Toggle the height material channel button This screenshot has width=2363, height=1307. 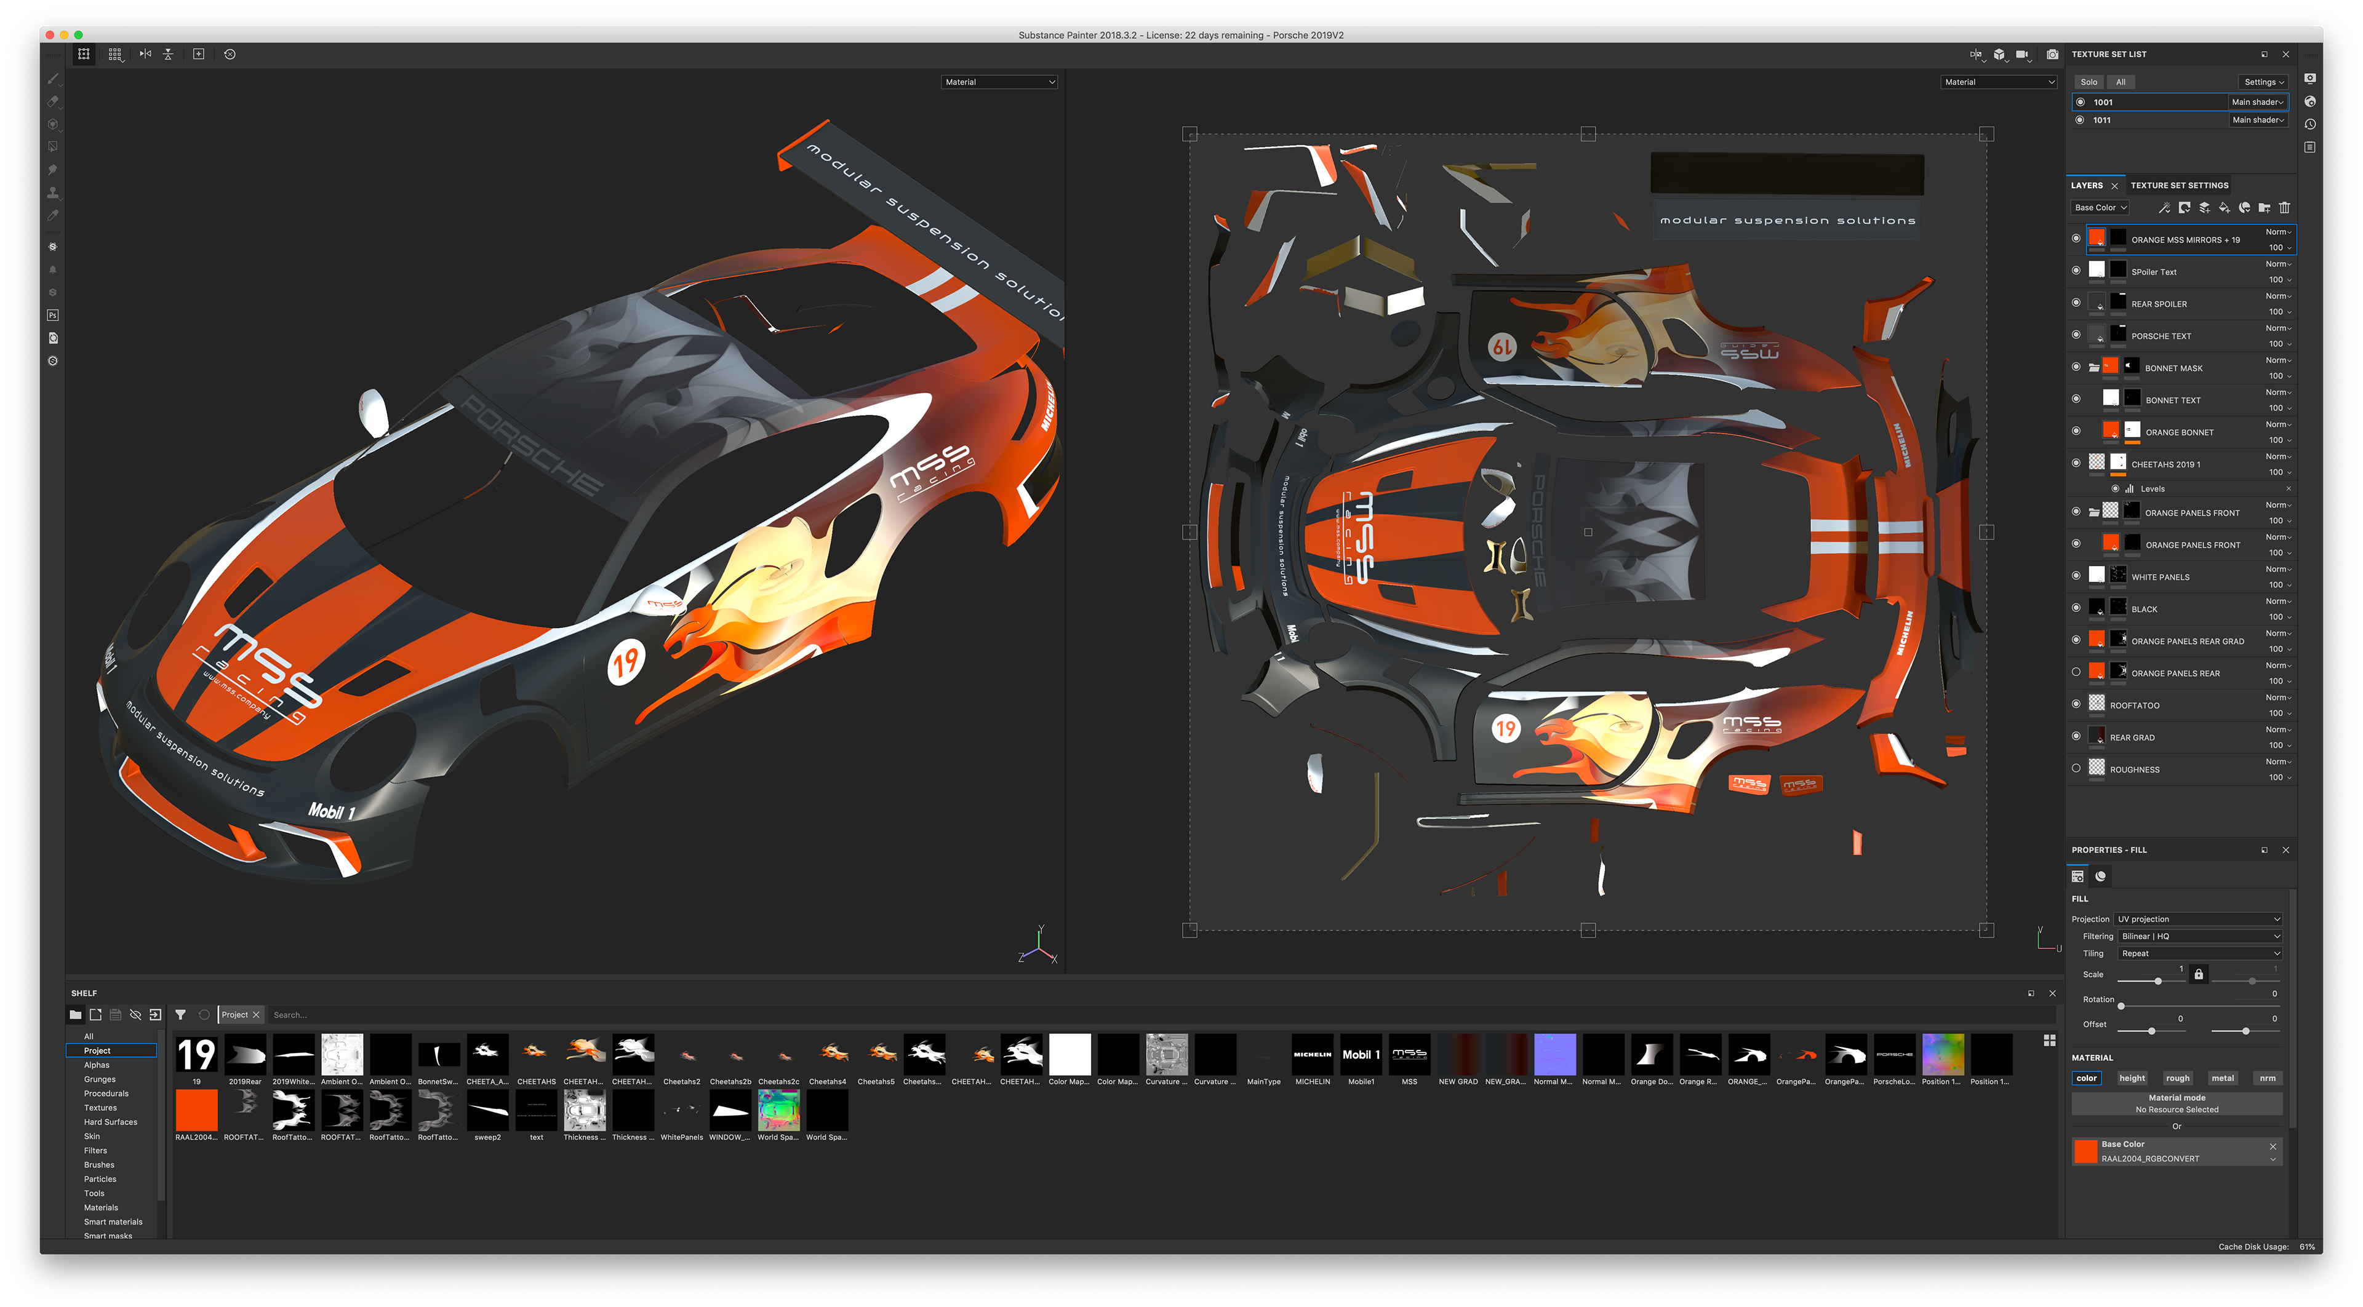[x=2132, y=1078]
